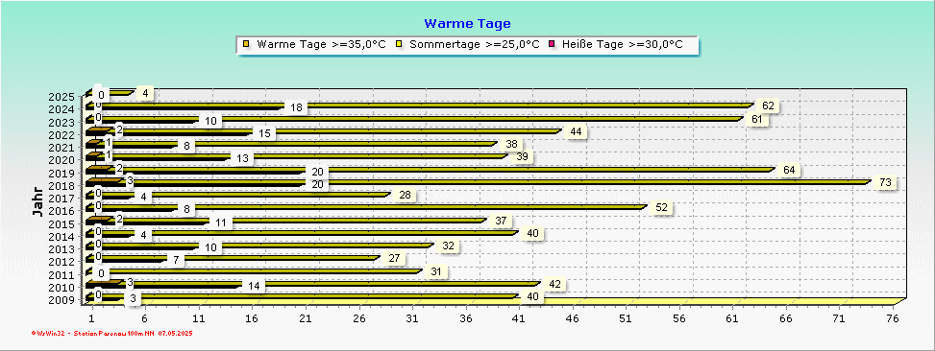The height and width of the screenshot is (351, 935).
Task: Click x-axis tick label 6
Action: (145, 319)
